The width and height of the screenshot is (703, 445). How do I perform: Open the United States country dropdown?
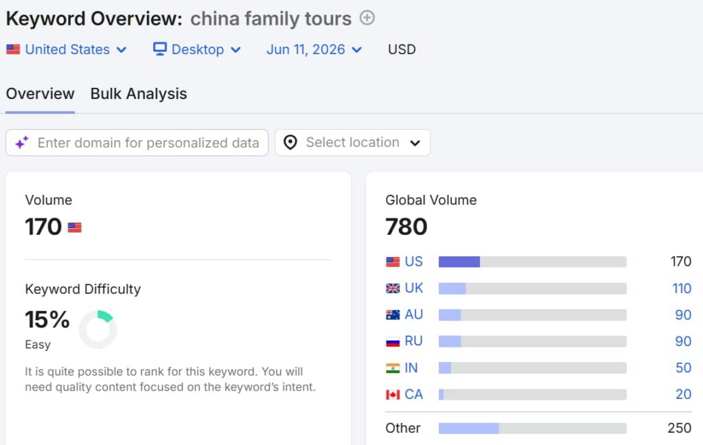click(67, 49)
